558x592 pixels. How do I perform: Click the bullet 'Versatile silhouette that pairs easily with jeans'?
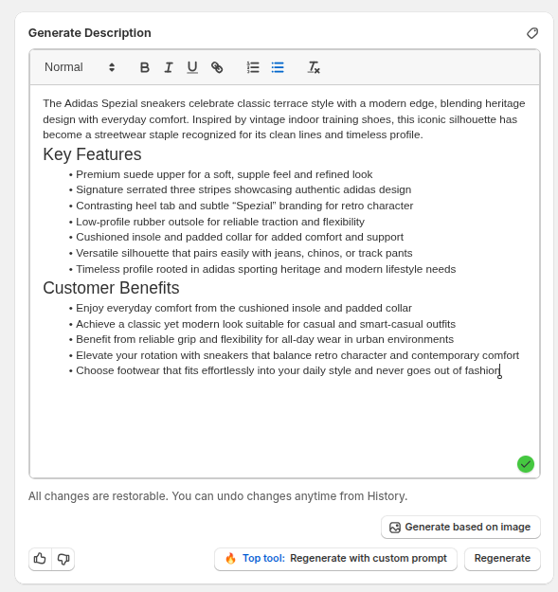243,253
